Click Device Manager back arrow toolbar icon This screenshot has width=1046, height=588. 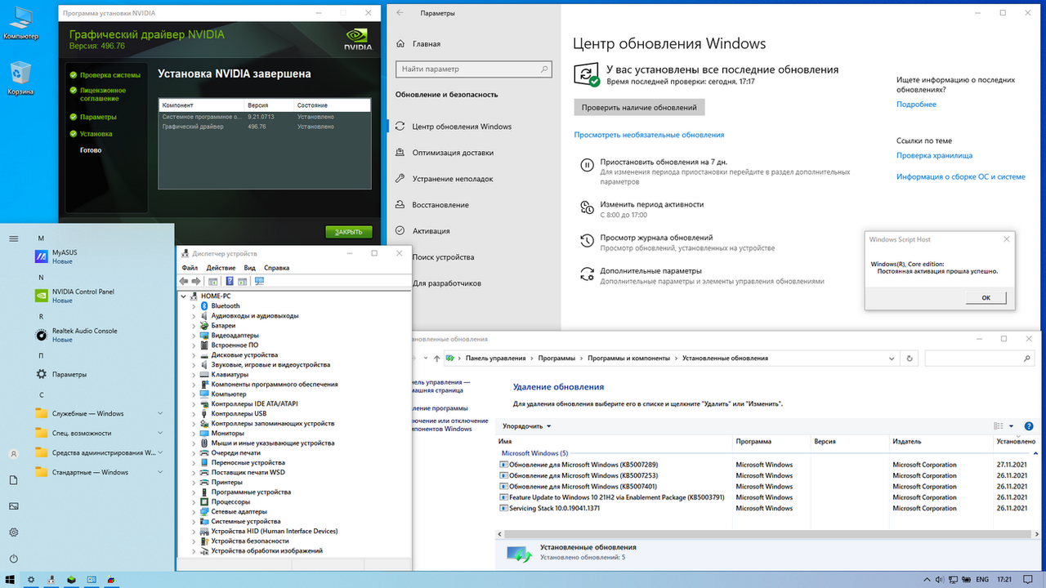click(x=184, y=281)
